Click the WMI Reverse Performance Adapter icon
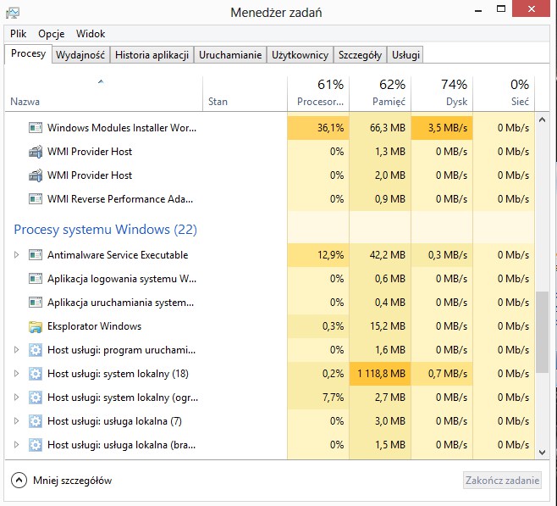 tap(36, 199)
